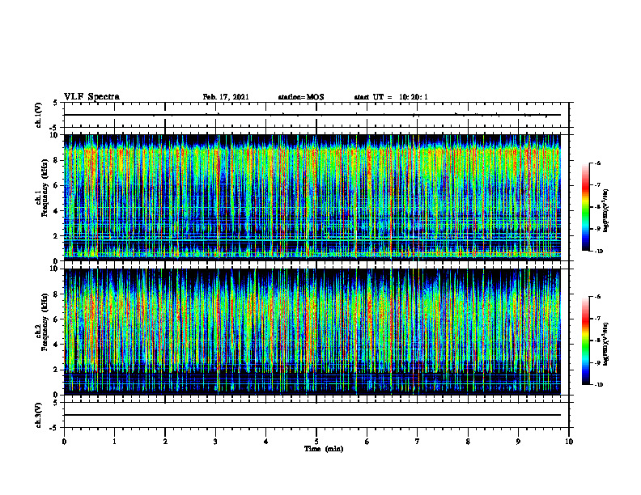The width and height of the screenshot is (641, 495).
Task: Click the "8" kHz tick of ch.2 panel
Action: point(57,294)
